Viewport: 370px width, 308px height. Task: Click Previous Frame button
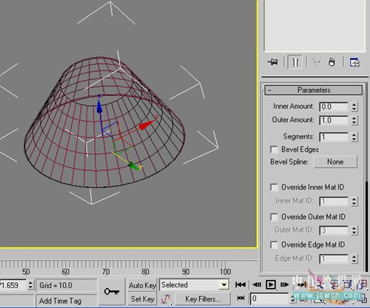tap(257, 284)
